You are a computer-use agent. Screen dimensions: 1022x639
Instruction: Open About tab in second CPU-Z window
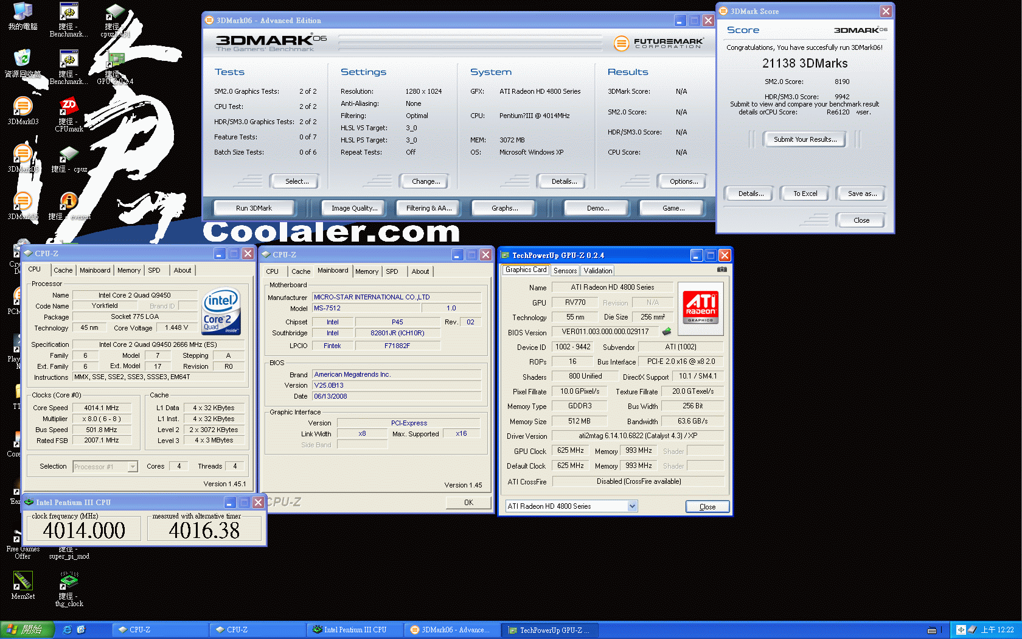coord(420,271)
